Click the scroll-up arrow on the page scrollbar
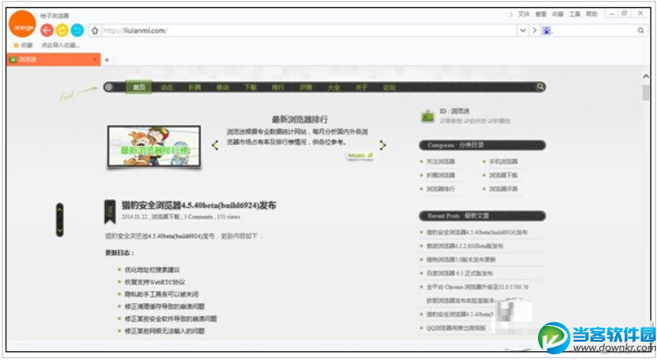Viewport: 657px width, 360px height. click(646, 76)
